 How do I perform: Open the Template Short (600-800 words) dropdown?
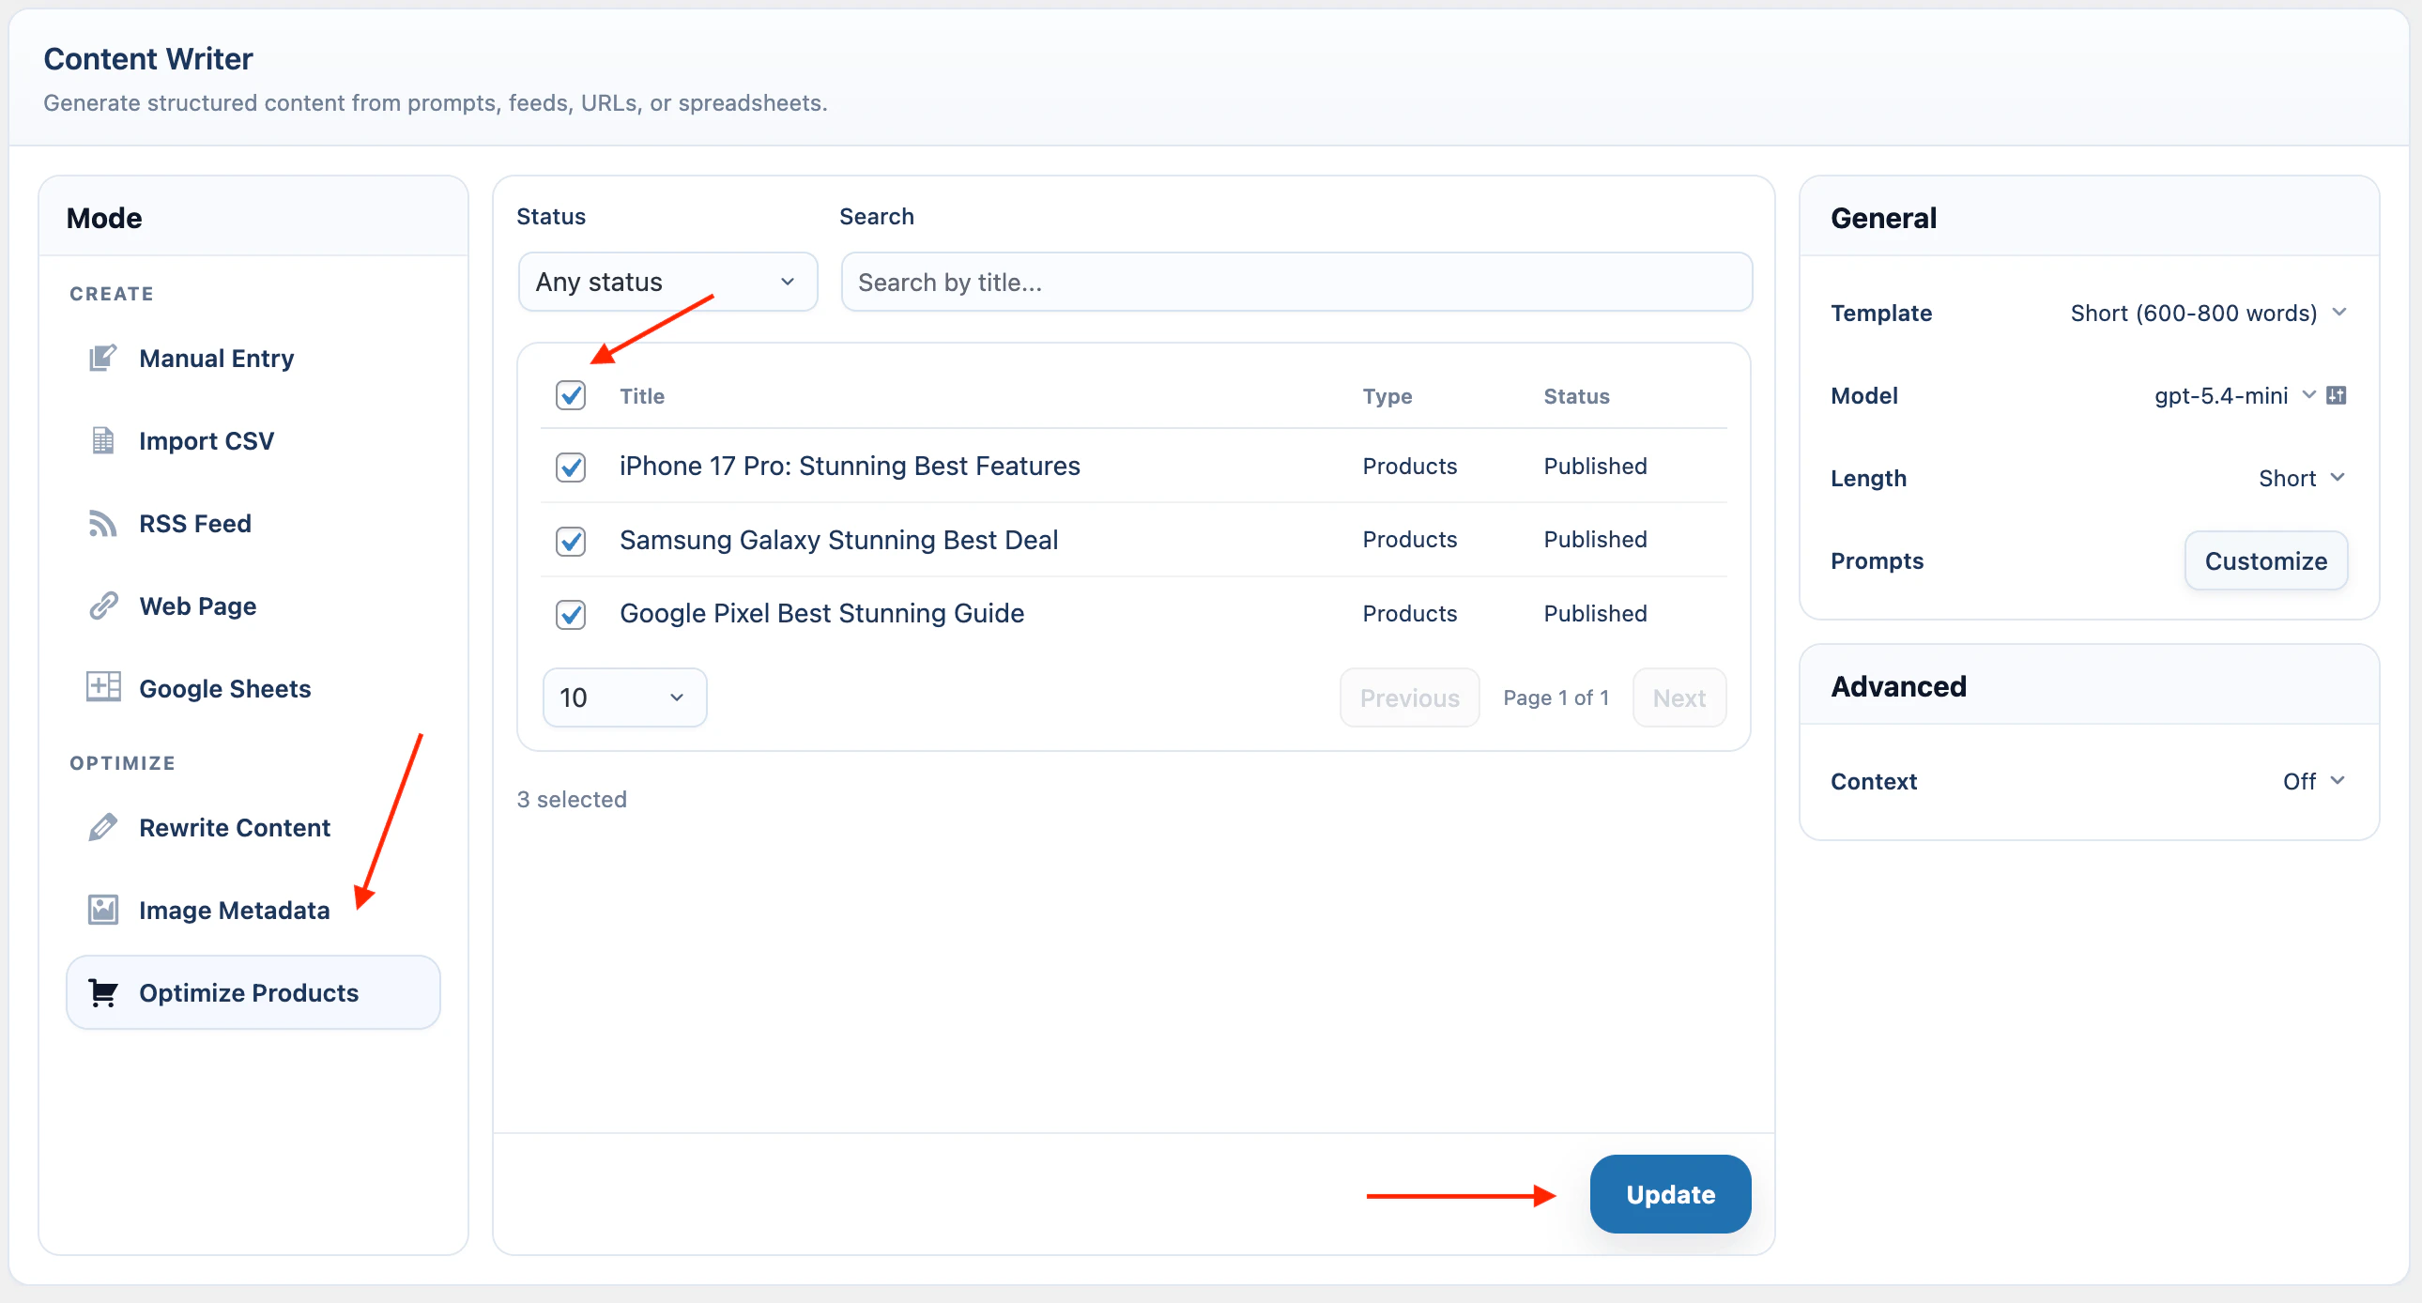coord(2209,313)
